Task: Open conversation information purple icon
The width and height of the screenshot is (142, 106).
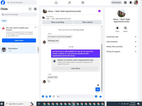Action: [99, 11]
